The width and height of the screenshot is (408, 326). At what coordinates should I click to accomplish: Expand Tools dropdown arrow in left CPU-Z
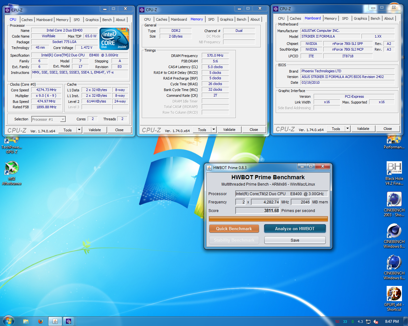click(x=79, y=130)
